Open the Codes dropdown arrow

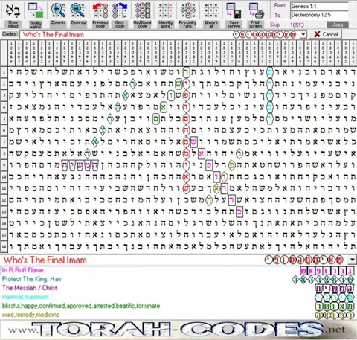point(303,35)
